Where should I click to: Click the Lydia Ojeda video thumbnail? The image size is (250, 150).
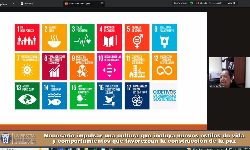(229, 72)
